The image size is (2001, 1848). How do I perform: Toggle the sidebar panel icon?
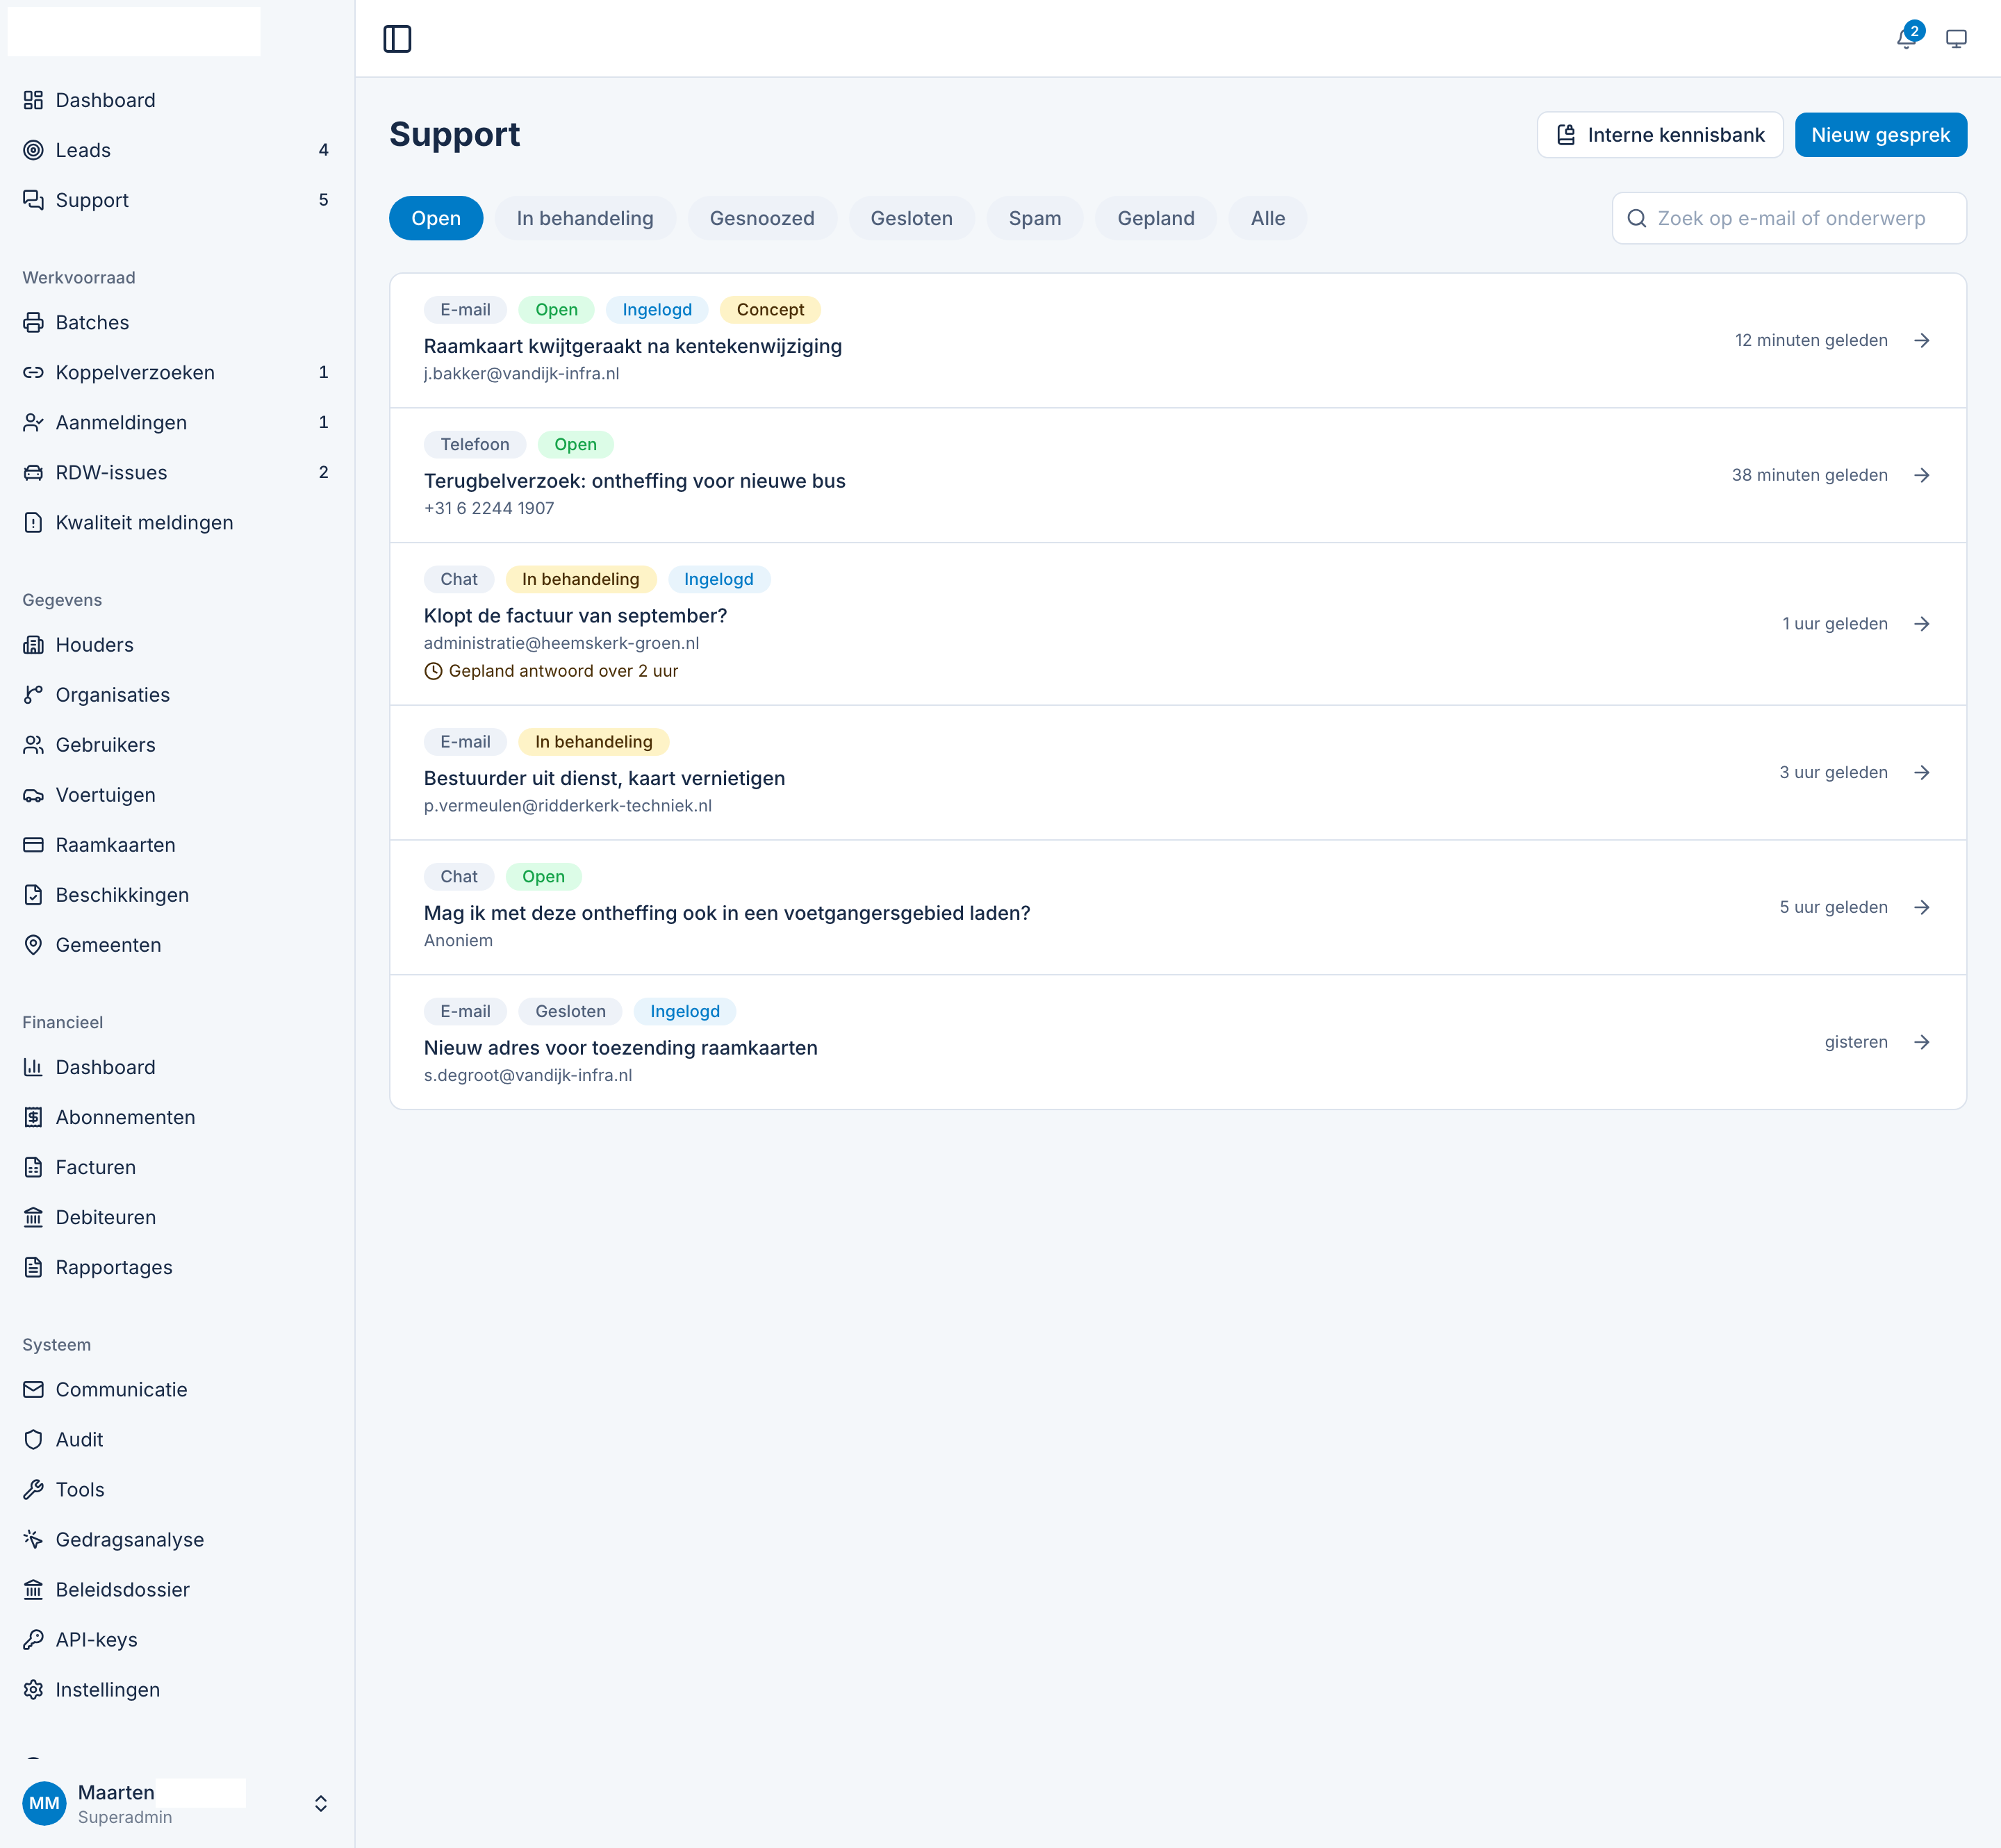[397, 39]
